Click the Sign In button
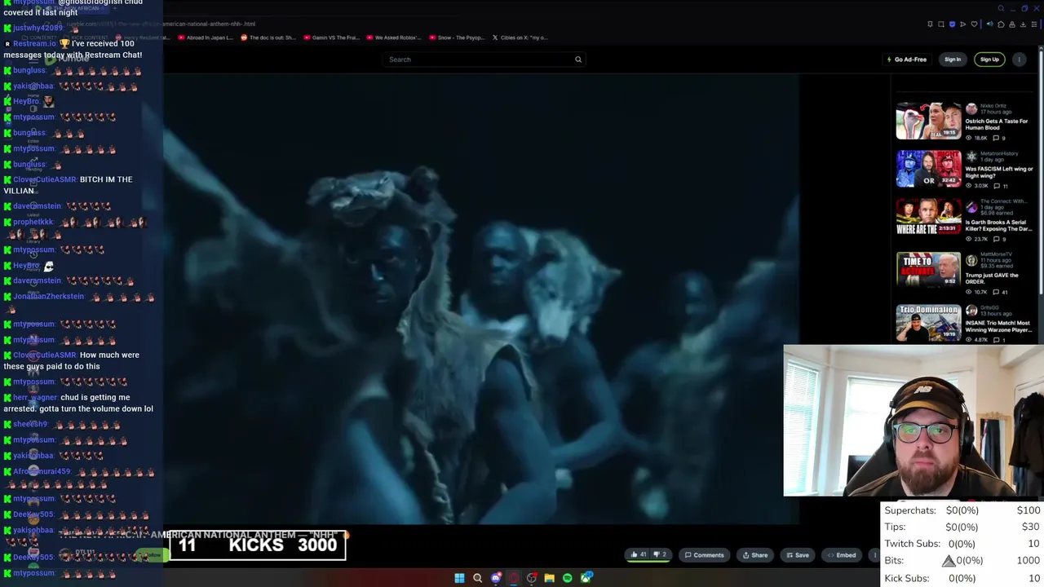The width and height of the screenshot is (1044, 587). [x=953, y=60]
